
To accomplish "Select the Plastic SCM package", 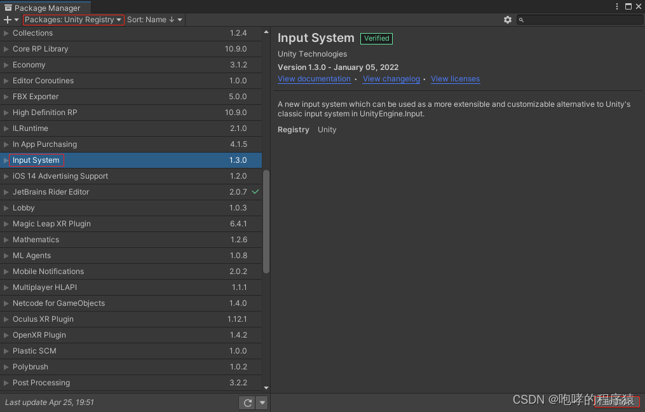I will [131, 351].
